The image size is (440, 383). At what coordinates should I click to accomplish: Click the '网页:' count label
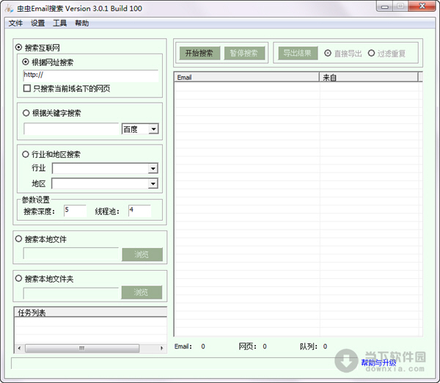coord(247,346)
